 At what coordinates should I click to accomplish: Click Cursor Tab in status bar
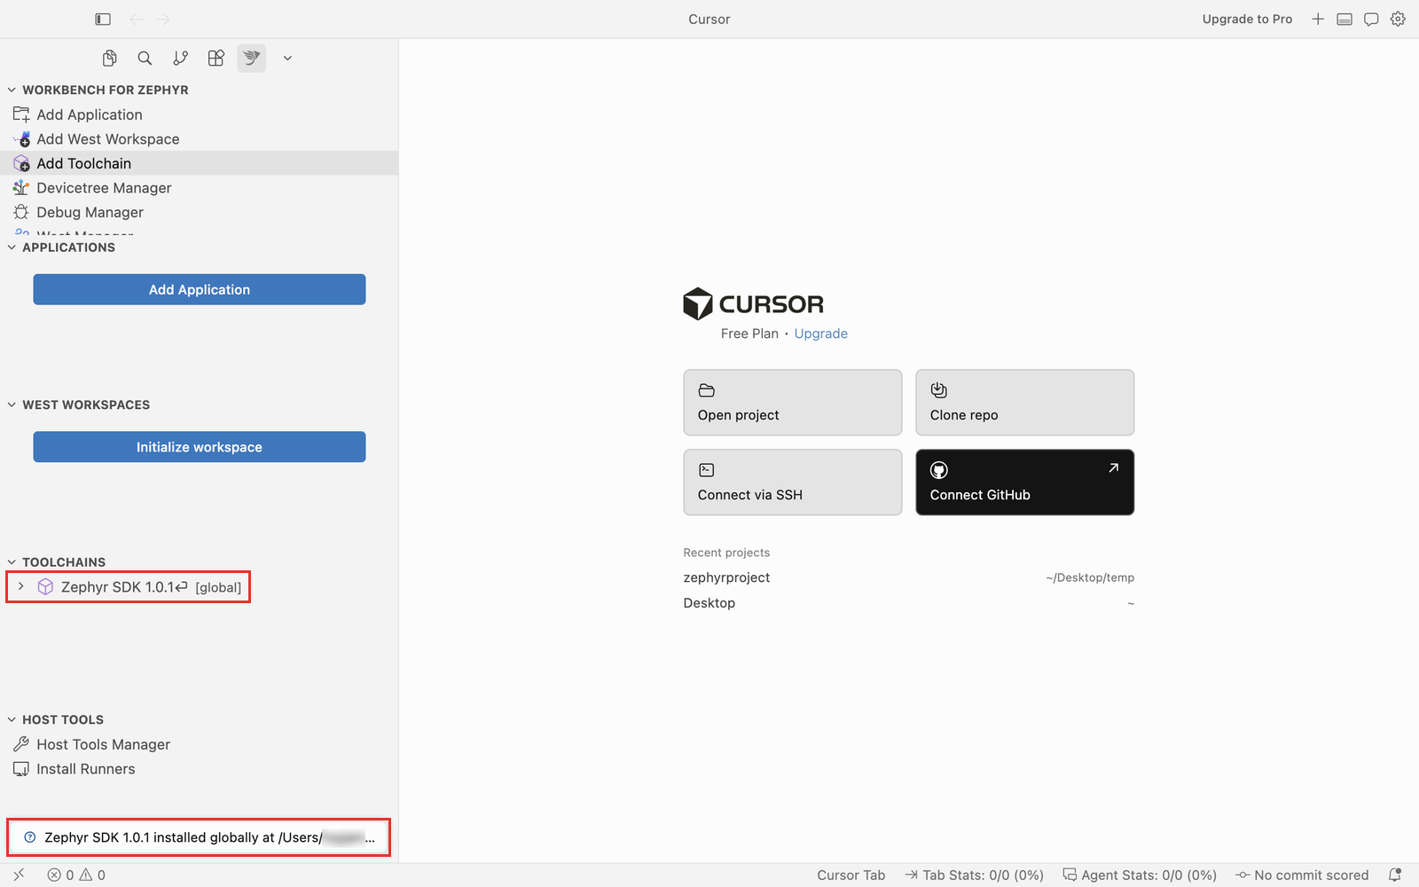point(851,875)
